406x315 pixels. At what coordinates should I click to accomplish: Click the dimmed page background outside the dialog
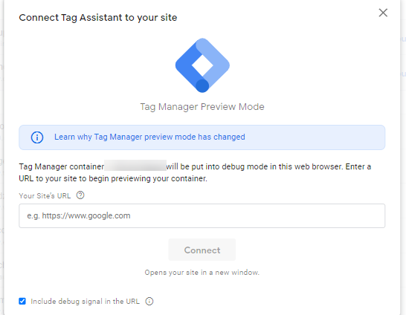click(403, 155)
